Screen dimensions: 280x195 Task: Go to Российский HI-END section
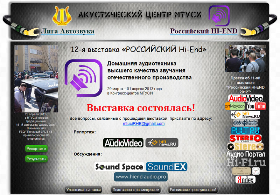[204, 31]
